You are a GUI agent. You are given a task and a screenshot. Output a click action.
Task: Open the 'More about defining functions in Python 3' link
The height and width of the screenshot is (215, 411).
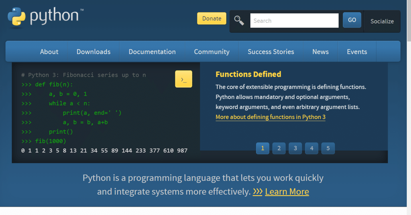pos(270,117)
